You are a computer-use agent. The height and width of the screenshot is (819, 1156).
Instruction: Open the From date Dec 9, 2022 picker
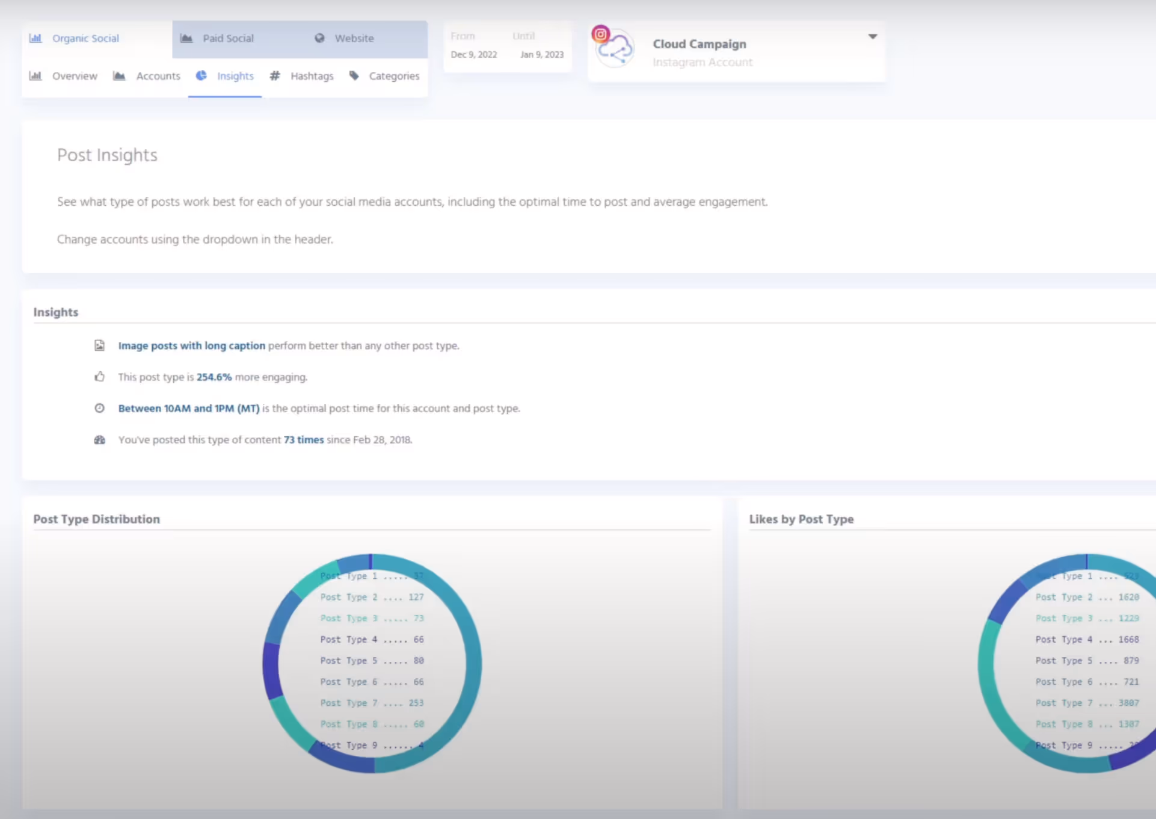point(474,54)
